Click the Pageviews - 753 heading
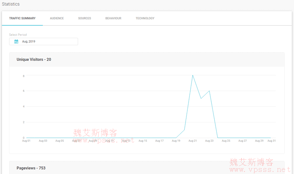Screen dimensions: 294x174 coord(31,168)
